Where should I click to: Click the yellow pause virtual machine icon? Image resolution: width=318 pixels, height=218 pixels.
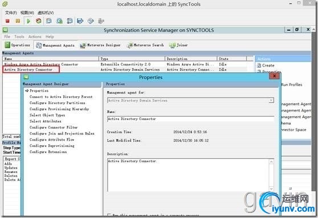tap(18, 21)
